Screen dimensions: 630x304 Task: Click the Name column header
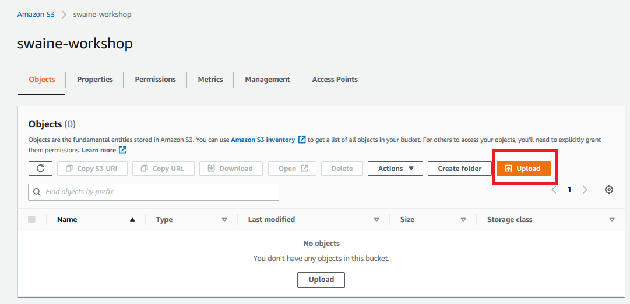[67, 220]
